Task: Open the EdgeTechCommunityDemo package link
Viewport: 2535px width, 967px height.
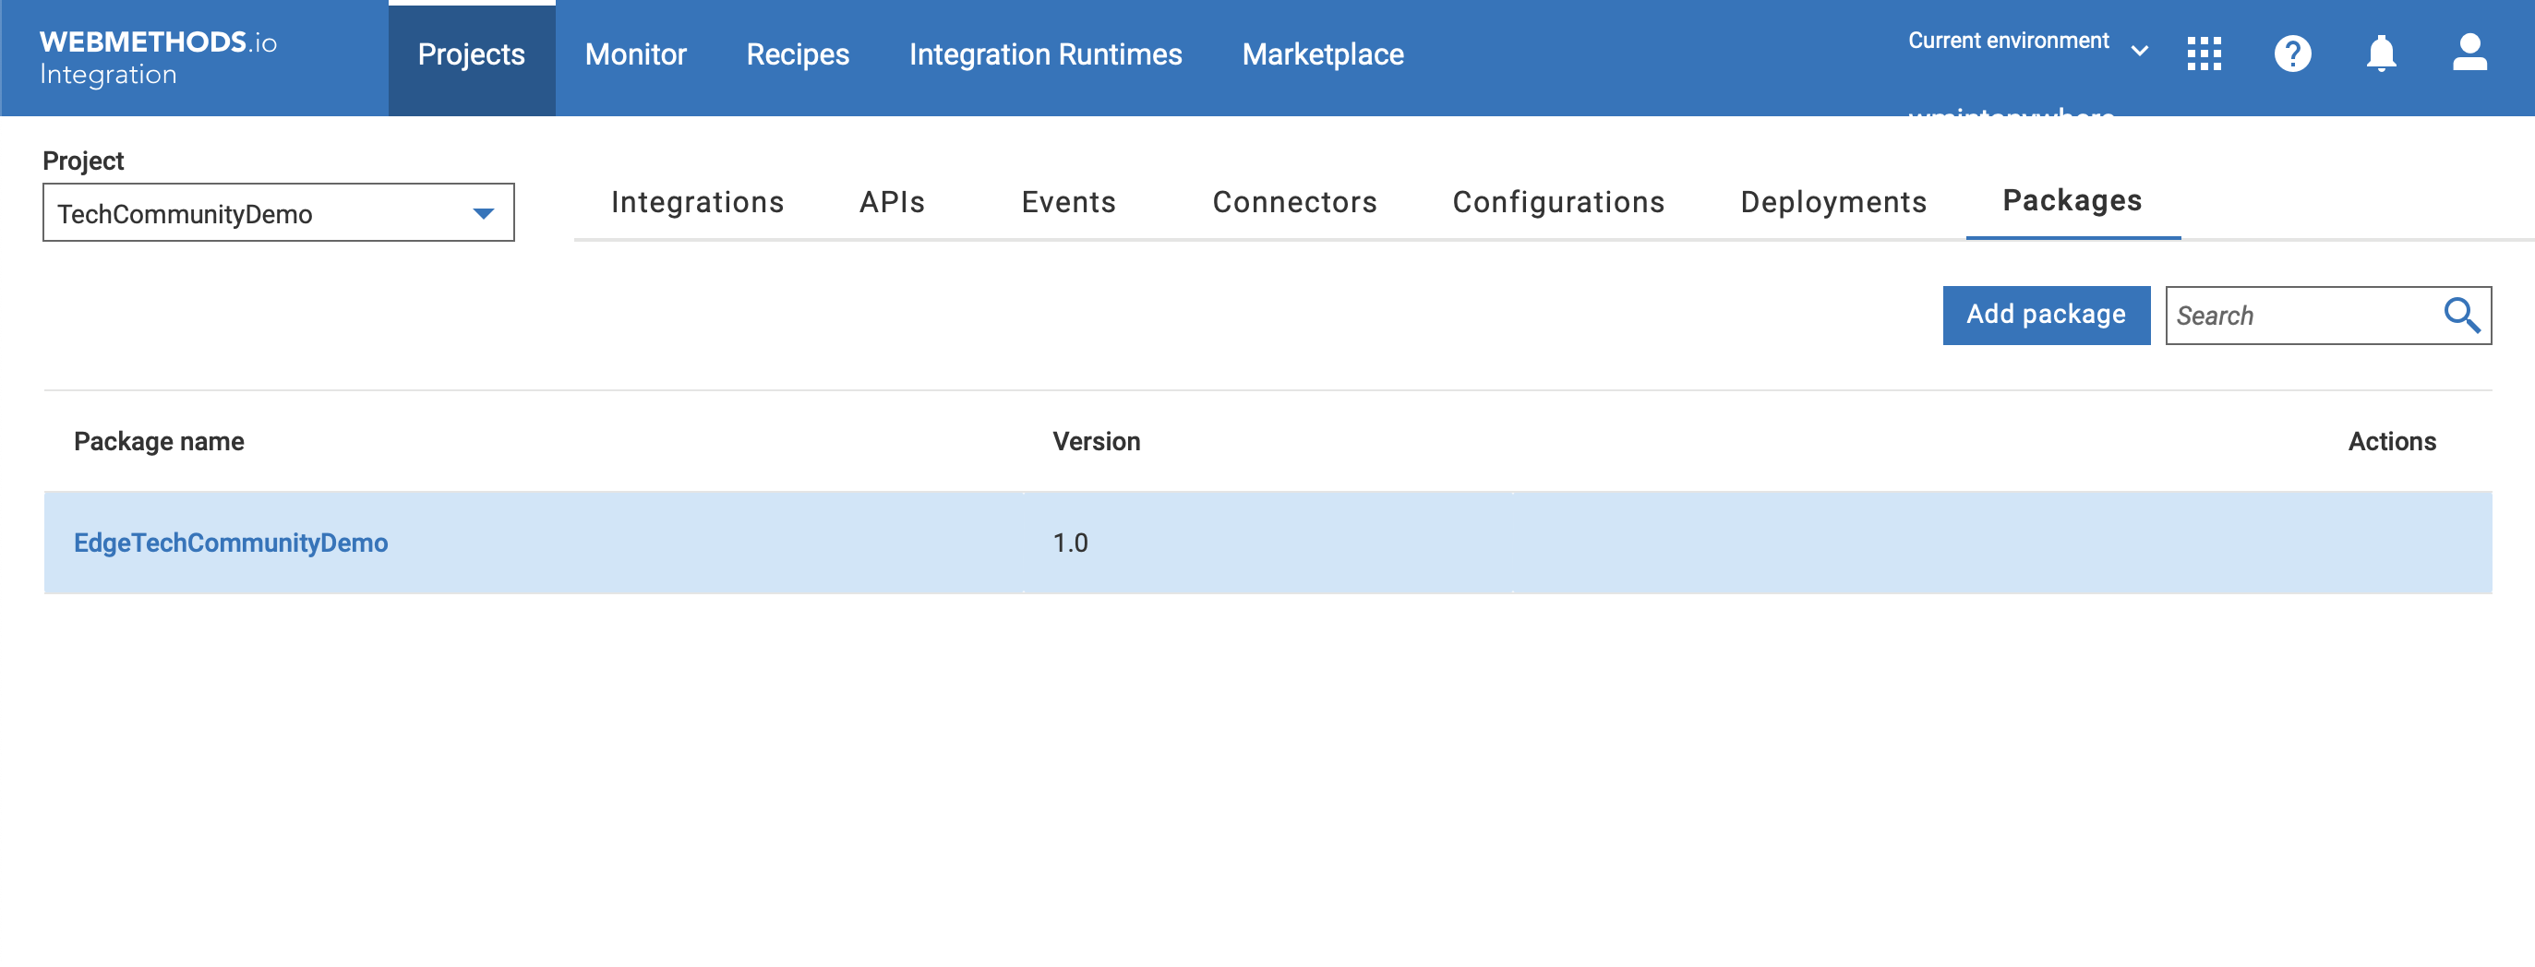Action: [232, 542]
